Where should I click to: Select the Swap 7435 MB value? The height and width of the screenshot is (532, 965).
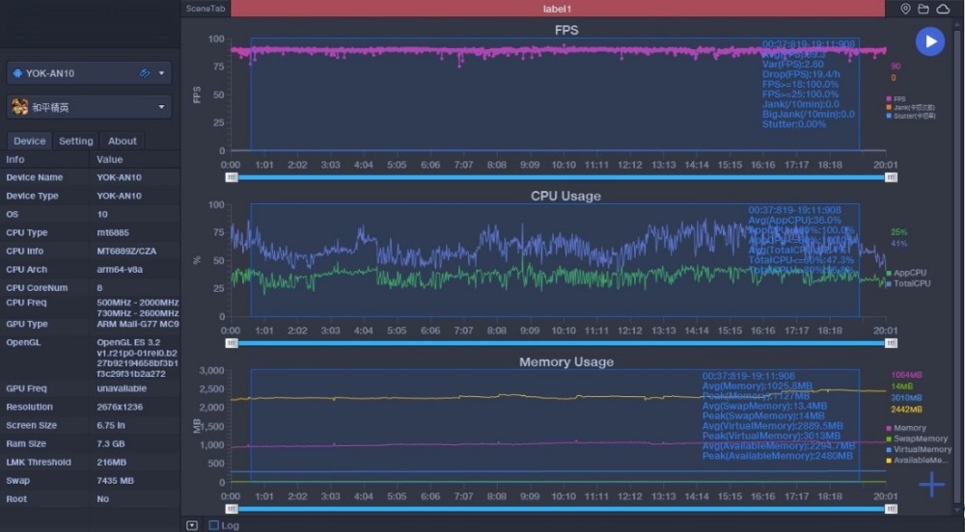click(115, 480)
